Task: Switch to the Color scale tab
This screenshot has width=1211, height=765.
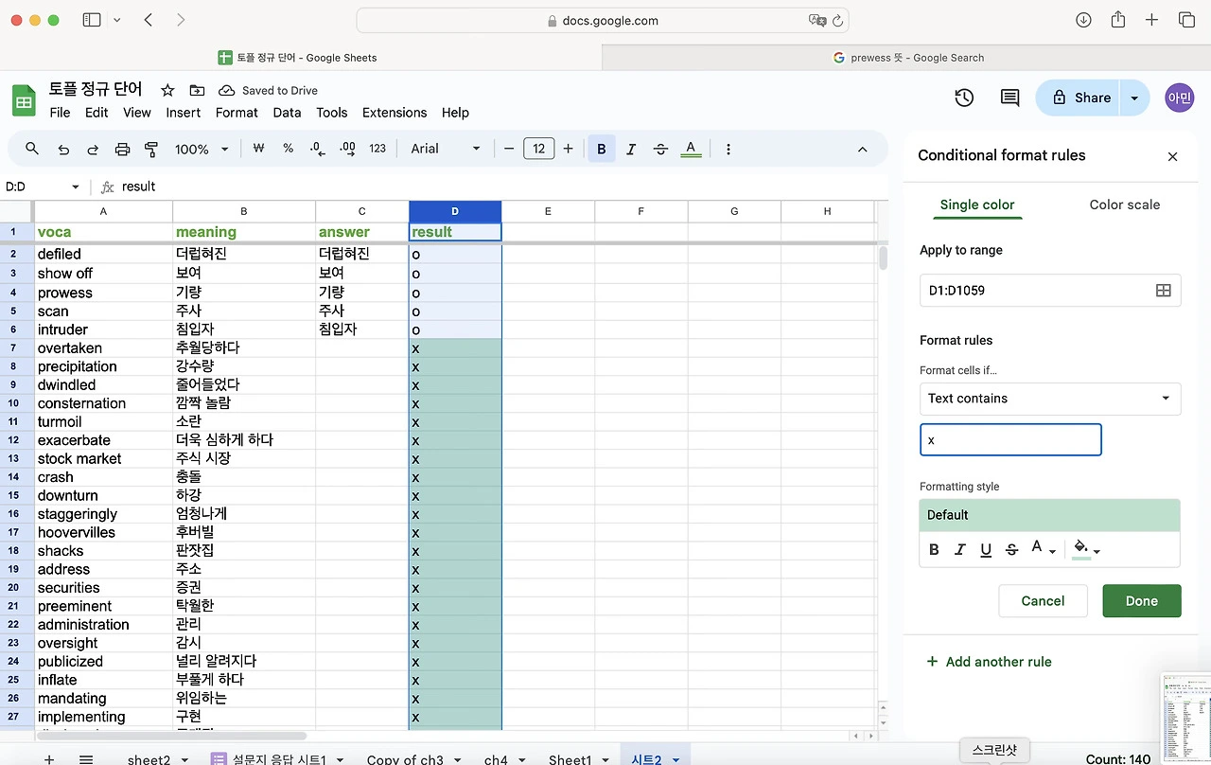Action: click(1124, 205)
